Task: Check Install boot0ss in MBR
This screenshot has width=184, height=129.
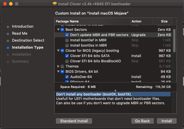Action: click(67, 45)
